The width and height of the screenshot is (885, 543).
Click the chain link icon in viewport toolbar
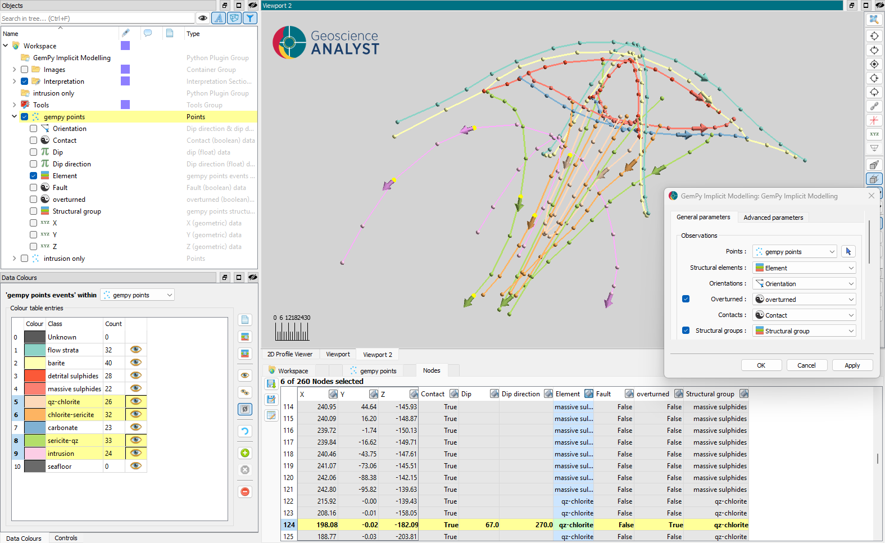[x=874, y=106]
